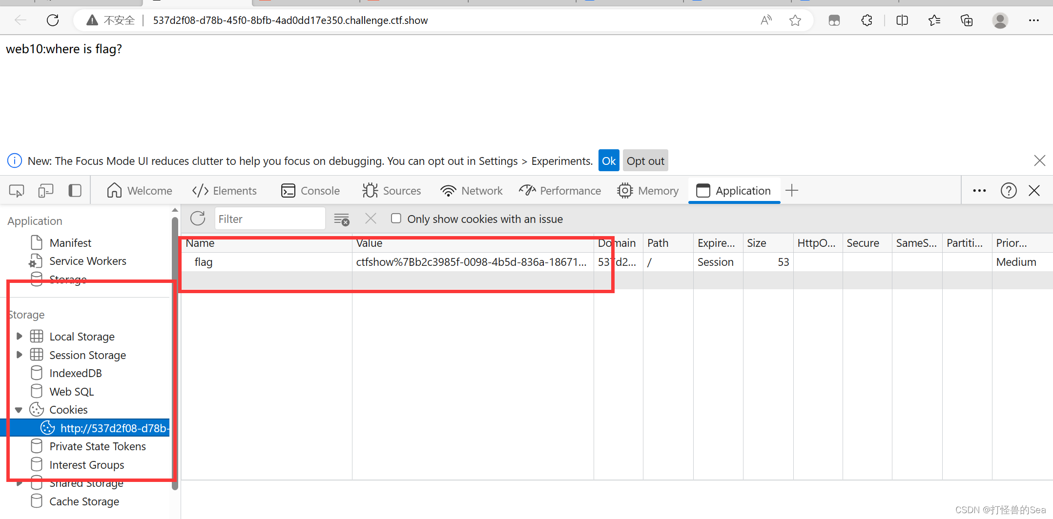The height and width of the screenshot is (519, 1053).
Task: Clear all cookies with the clear icon
Action: [x=370, y=218]
